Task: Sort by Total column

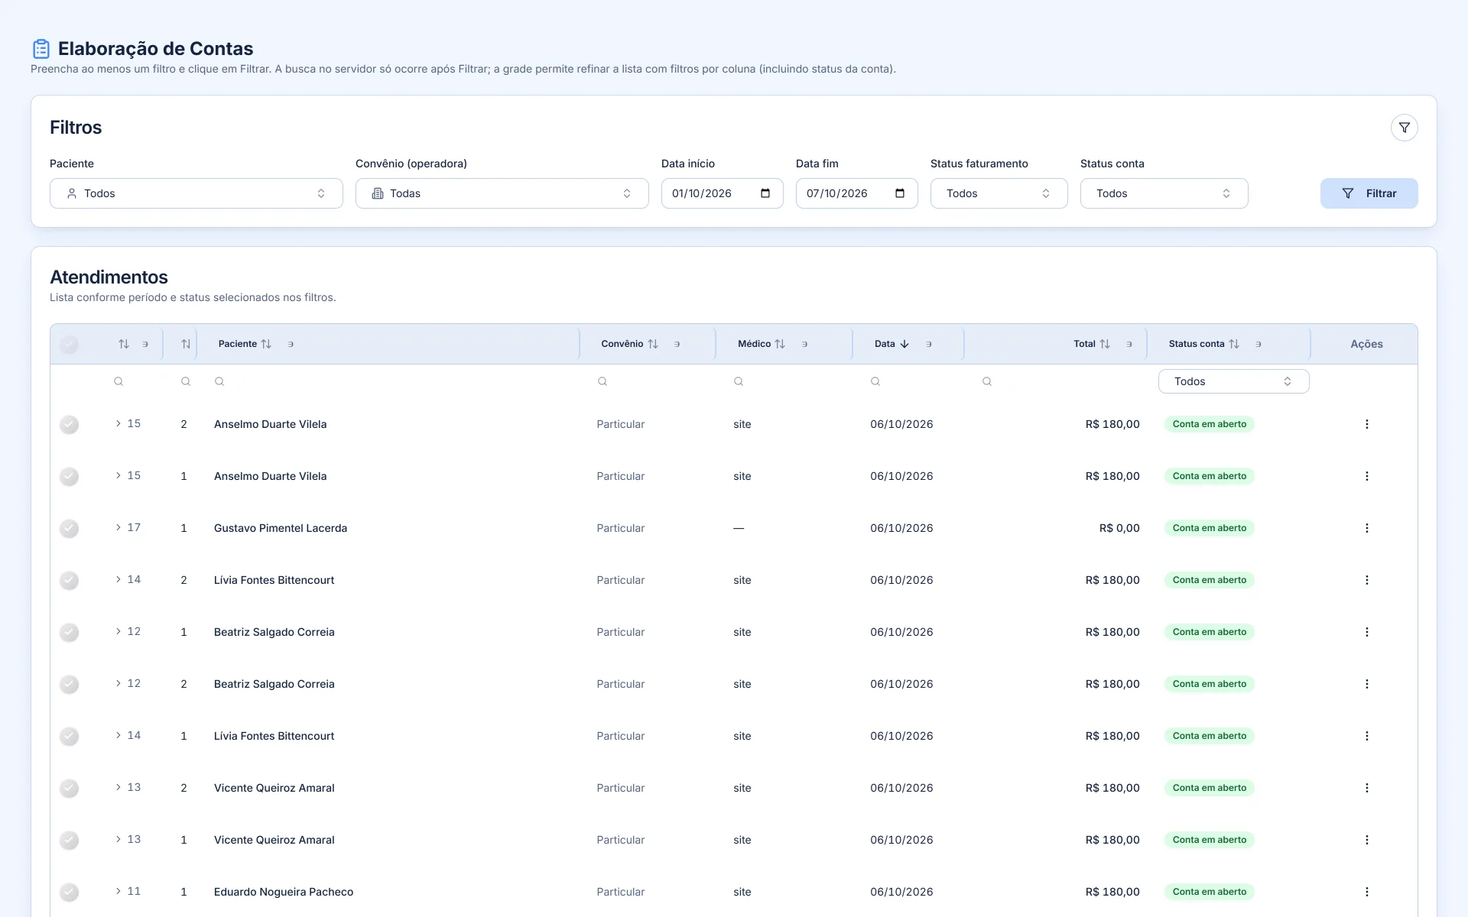Action: [1105, 344]
